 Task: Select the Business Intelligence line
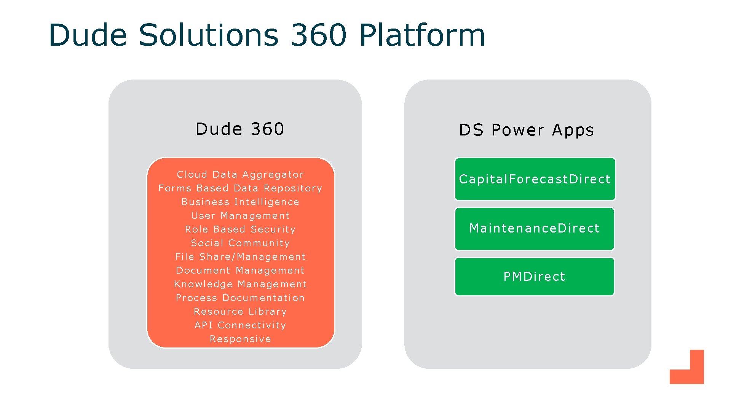pyautogui.click(x=240, y=202)
